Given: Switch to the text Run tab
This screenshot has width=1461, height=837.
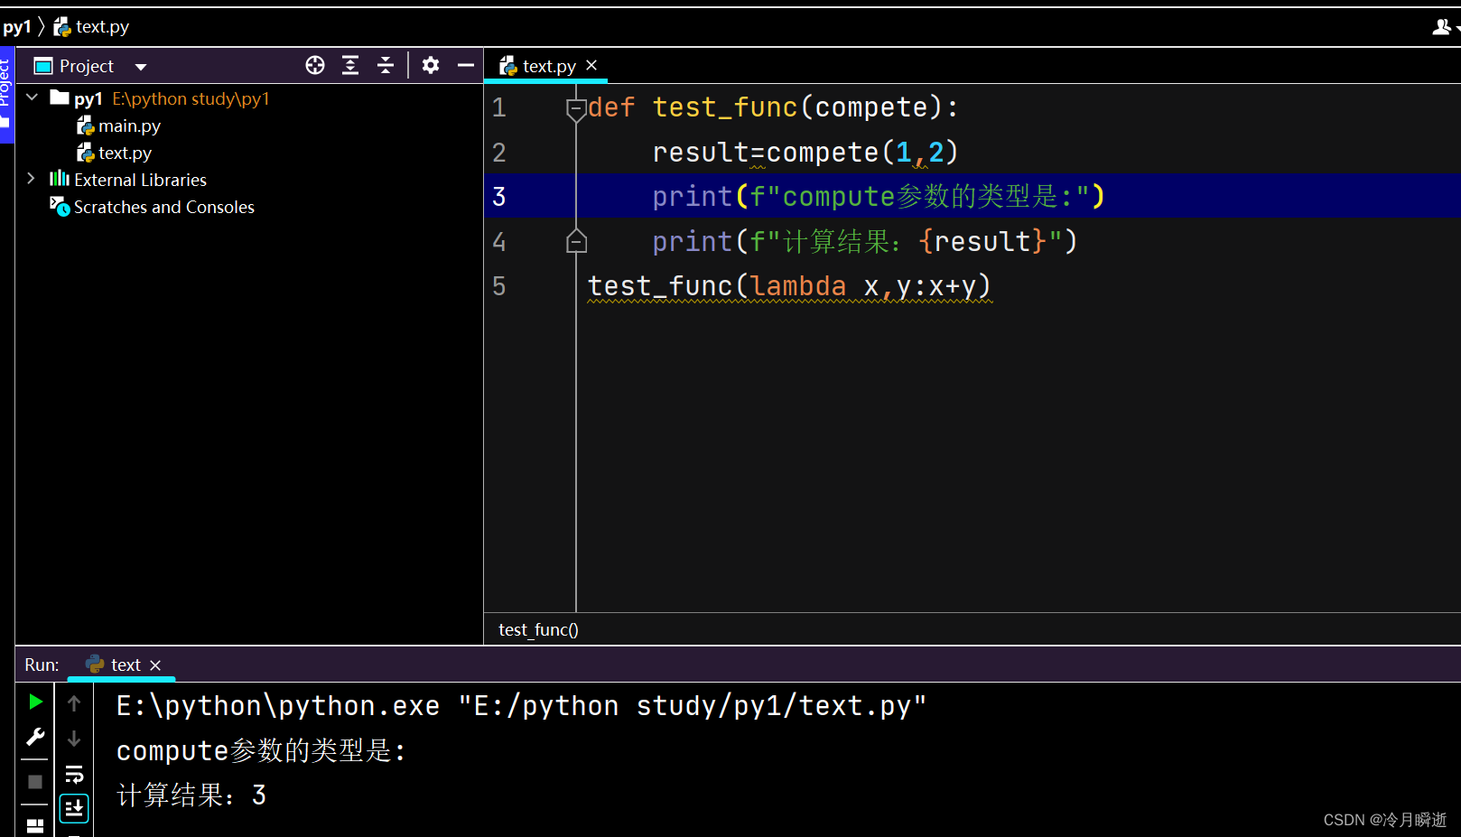Looking at the screenshot, I should [x=126, y=665].
